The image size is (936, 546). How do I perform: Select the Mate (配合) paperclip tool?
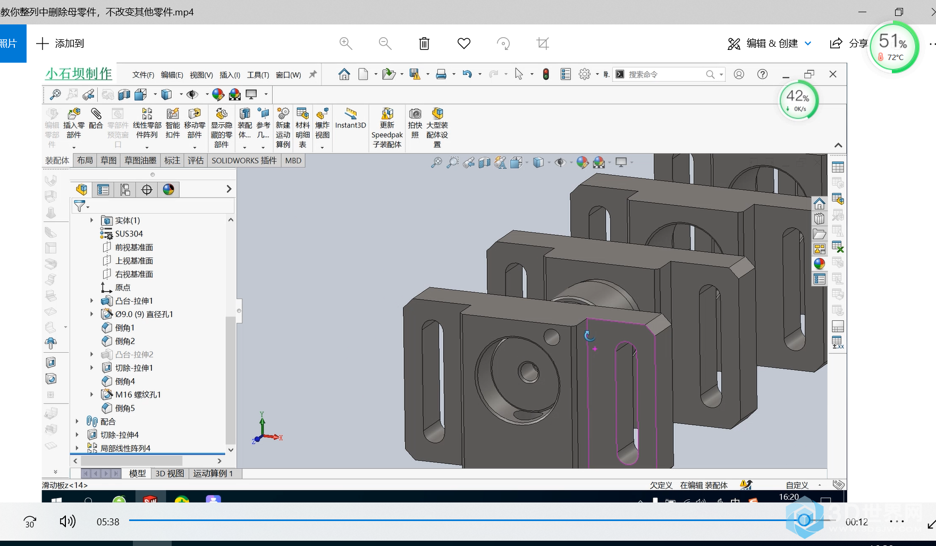pyautogui.click(x=96, y=114)
